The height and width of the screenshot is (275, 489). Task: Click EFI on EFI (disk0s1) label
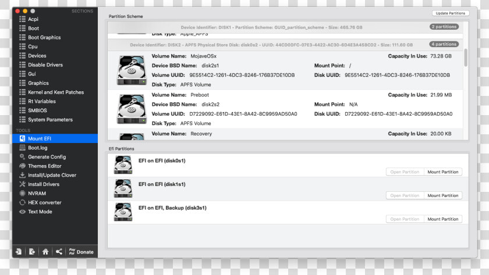point(162,160)
